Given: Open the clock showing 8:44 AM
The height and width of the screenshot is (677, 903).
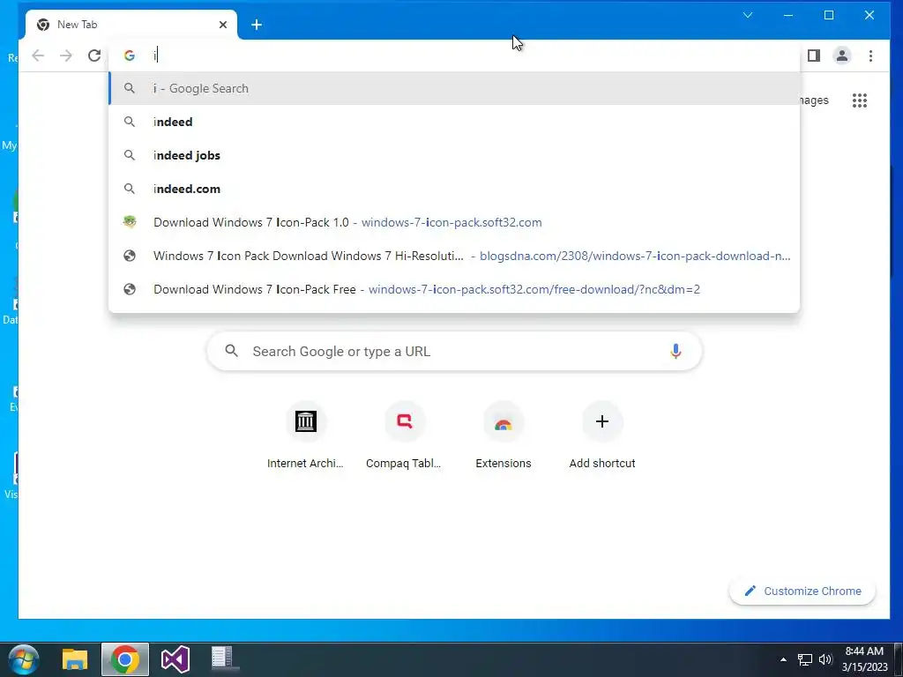Looking at the screenshot, I should (x=864, y=659).
